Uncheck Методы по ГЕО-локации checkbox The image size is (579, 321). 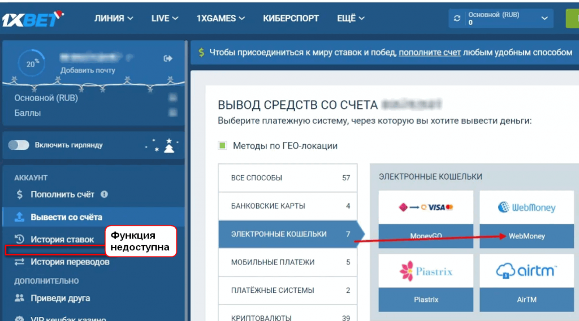(x=222, y=146)
